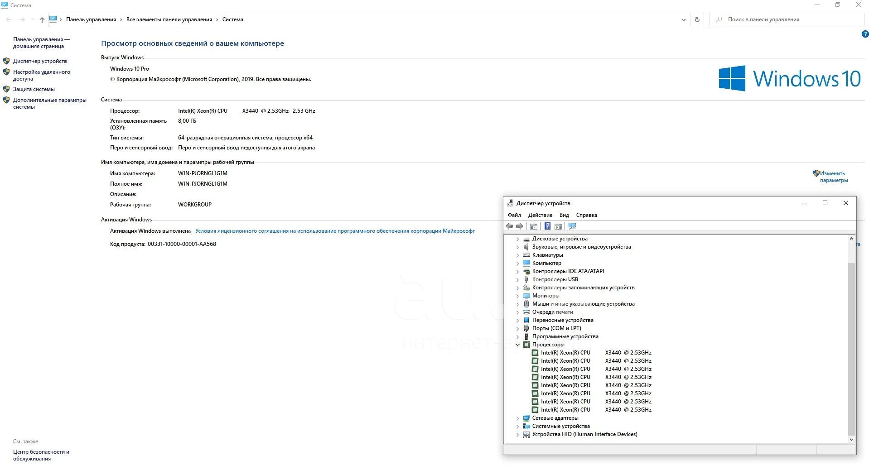Open the blue help icon in System window
The height and width of the screenshot is (470, 869).
click(x=864, y=34)
